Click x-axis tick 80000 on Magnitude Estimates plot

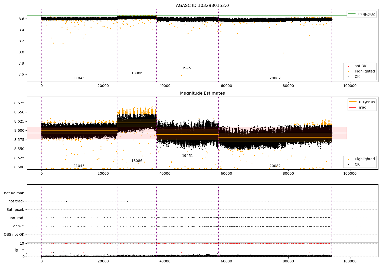[x=288, y=174]
